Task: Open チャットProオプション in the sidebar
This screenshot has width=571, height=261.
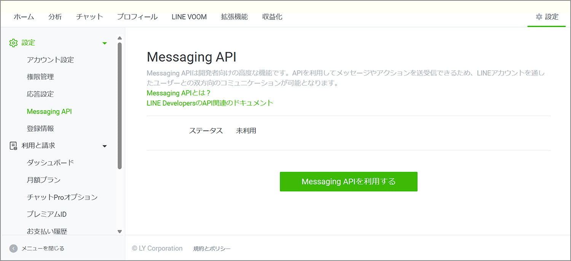Action: (62, 197)
